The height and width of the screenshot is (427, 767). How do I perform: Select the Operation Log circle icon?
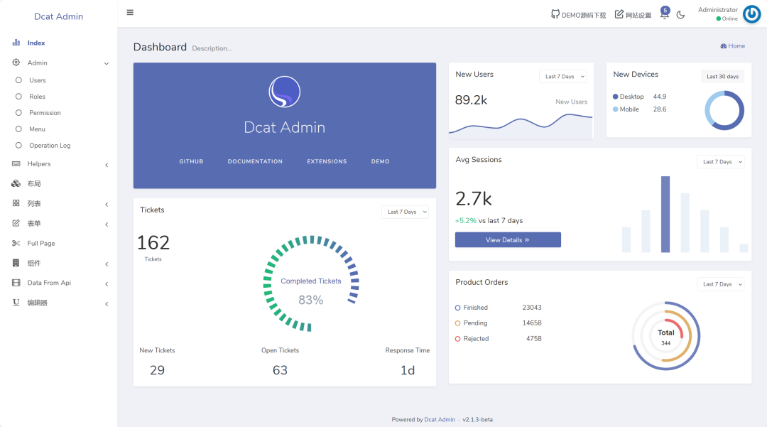pos(18,145)
